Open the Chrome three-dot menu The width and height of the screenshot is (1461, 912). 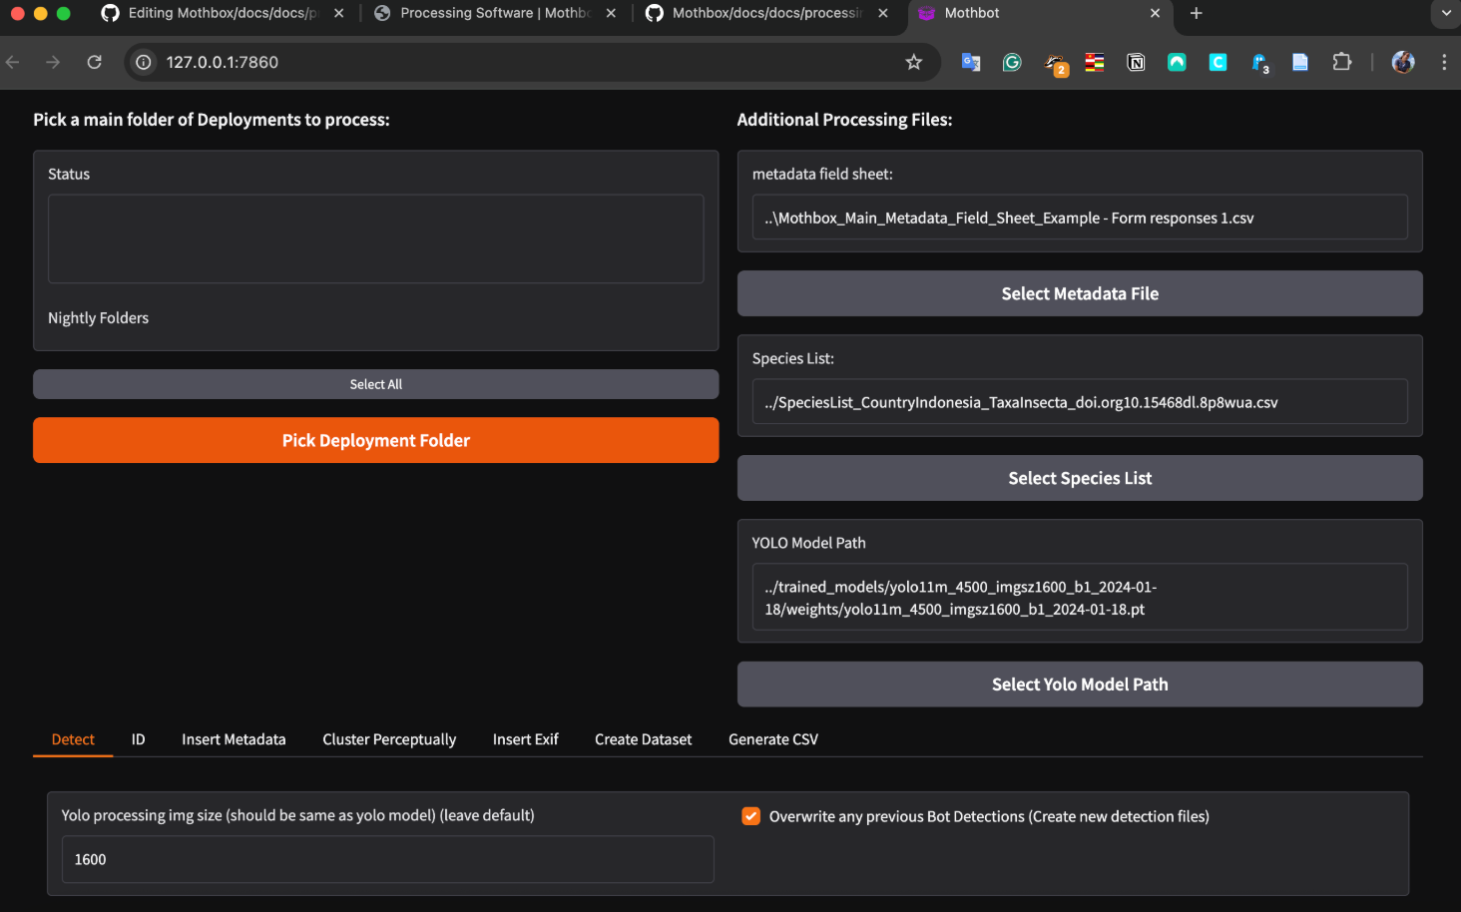coord(1444,62)
